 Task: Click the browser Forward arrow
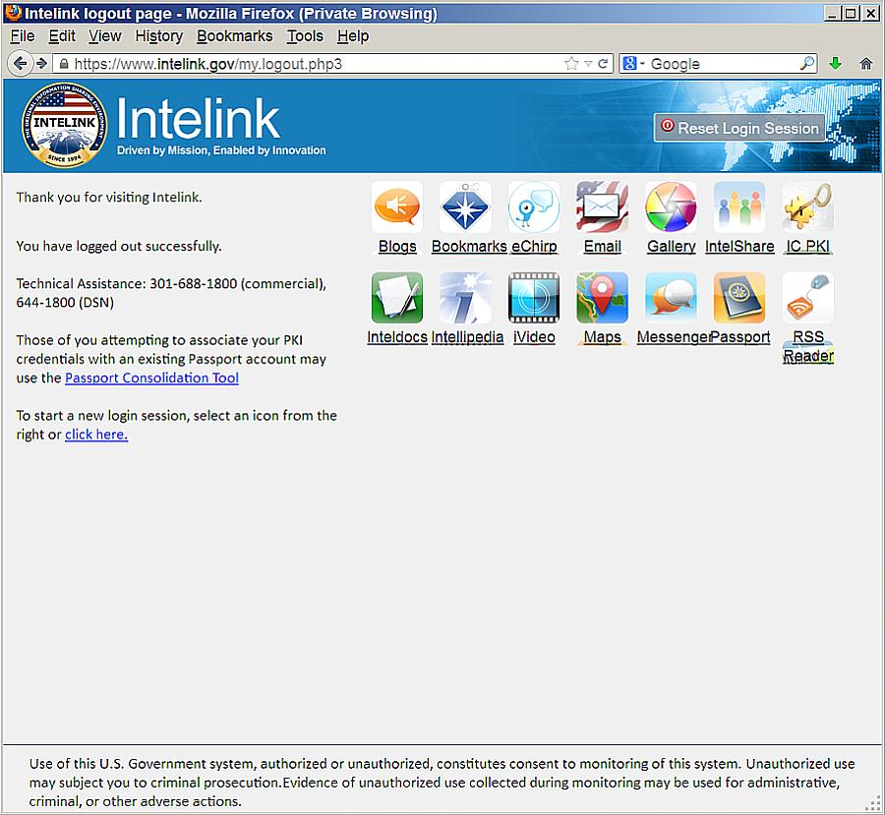click(x=41, y=63)
